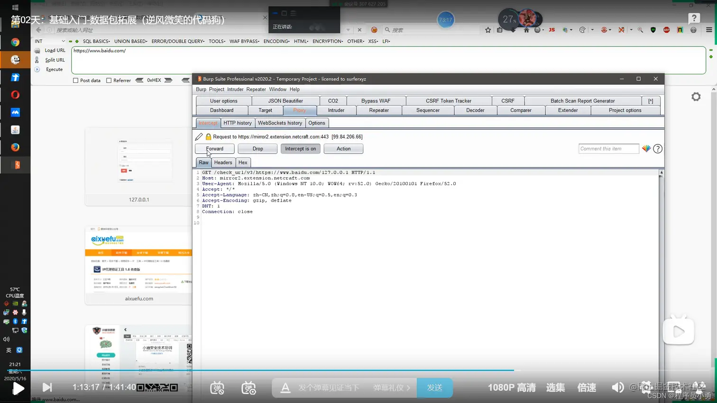Click the Execute label in HackBar
Image resolution: width=717 pixels, height=403 pixels.
[x=54, y=70]
